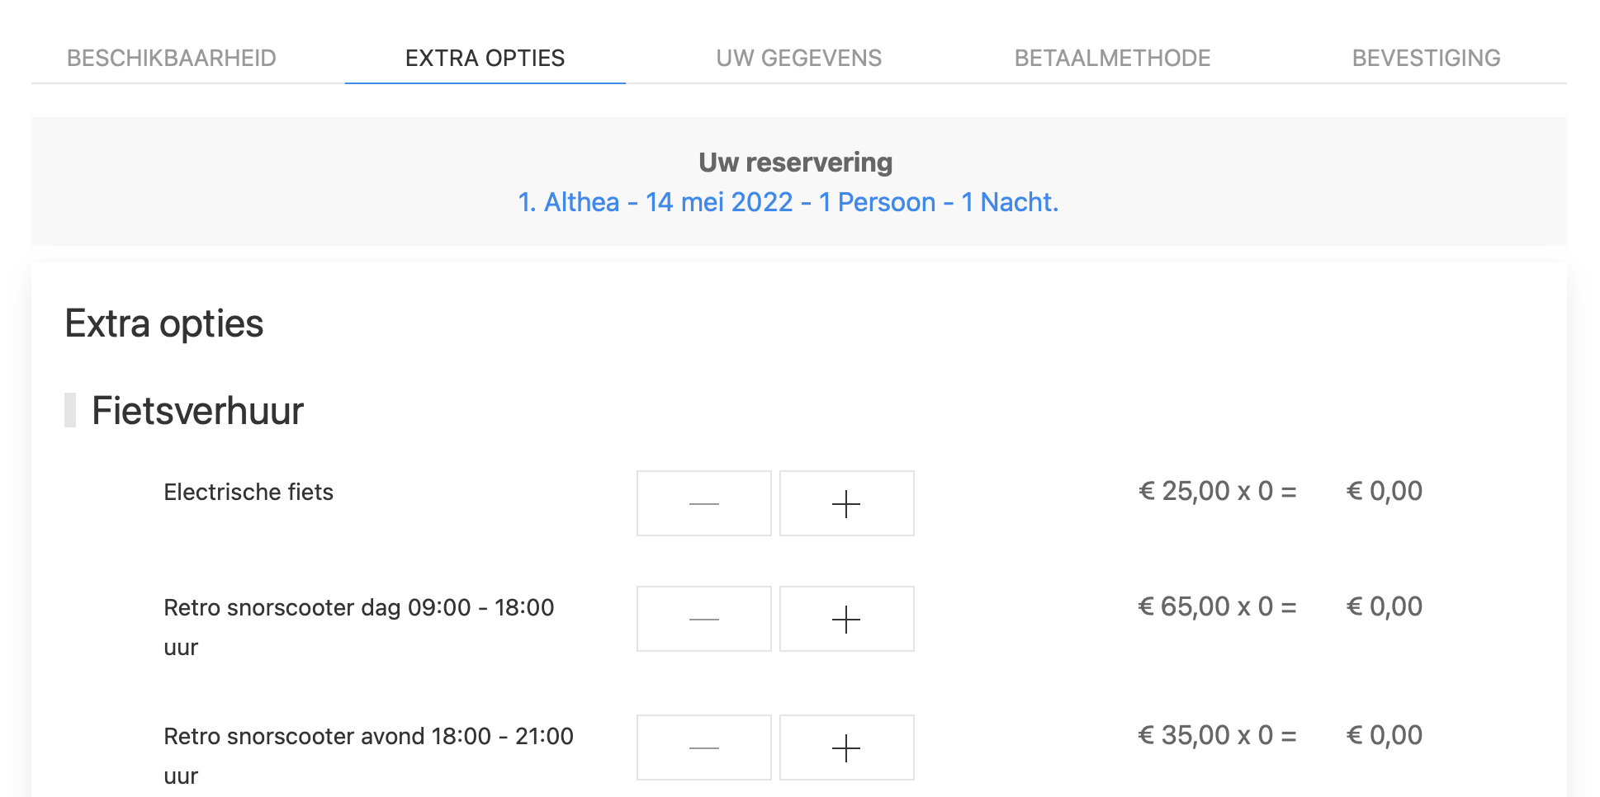Increase Electrische fiets quantity with plus
1600x797 pixels.
coord(846,503)
